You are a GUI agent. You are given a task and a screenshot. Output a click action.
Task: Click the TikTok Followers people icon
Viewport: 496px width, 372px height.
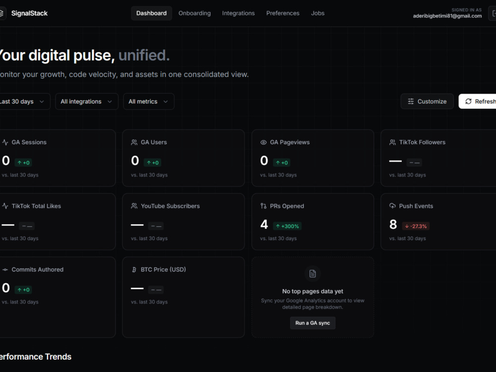(x=392, y=142)
